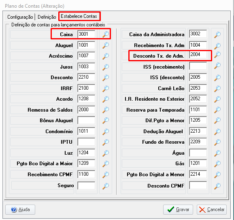Image resolution: width=234 pixels, height=220 pixels.
Task: Click the empty IPTU account field
Action: 86,142
